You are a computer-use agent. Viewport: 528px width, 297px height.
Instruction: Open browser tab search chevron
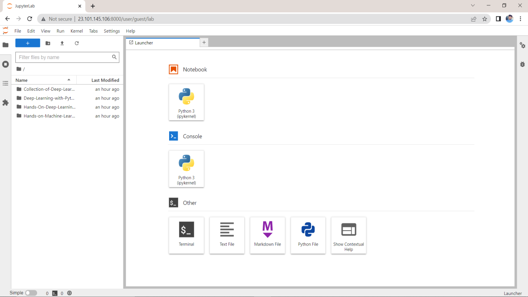tap(473, 5)
